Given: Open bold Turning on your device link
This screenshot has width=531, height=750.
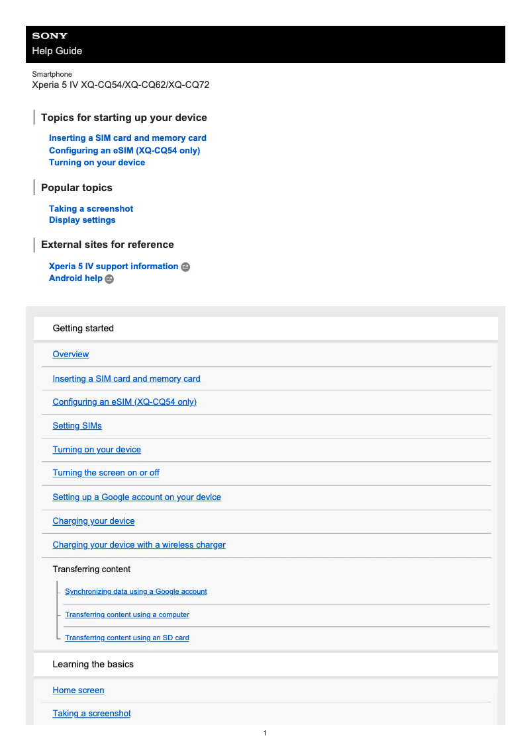Looking at the screenshot, I should [97, 162].
